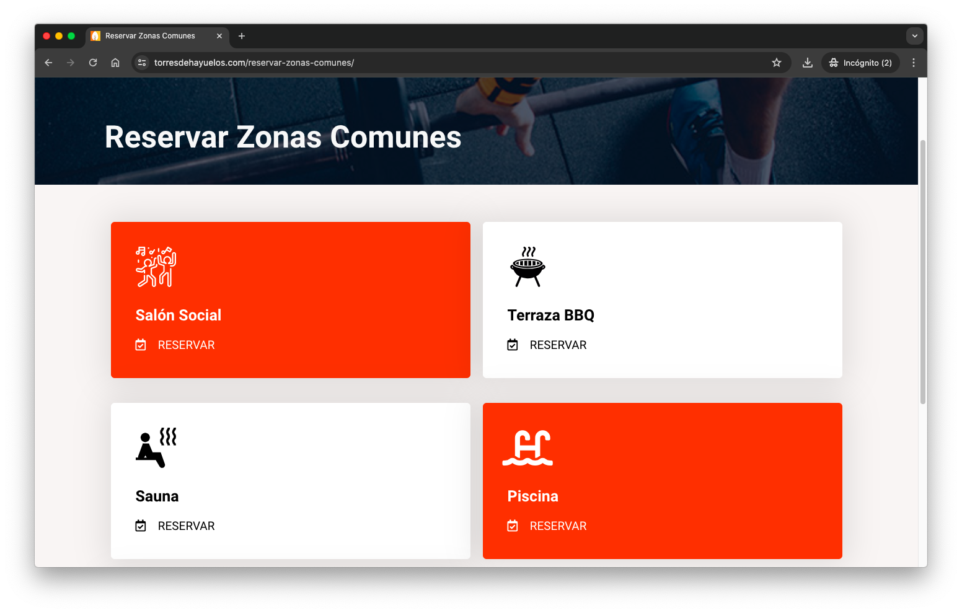This screenshot has height=613, width=962.
Task: Select the Reservar Zonas Comunes tab
Action: (x=157, y=36)
